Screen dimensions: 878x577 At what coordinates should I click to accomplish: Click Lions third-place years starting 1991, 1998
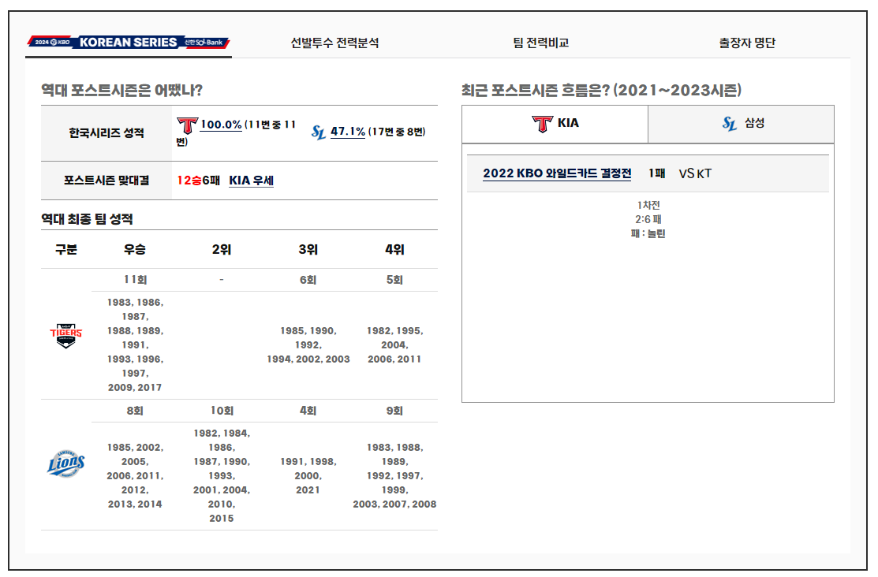pos(308,475)
